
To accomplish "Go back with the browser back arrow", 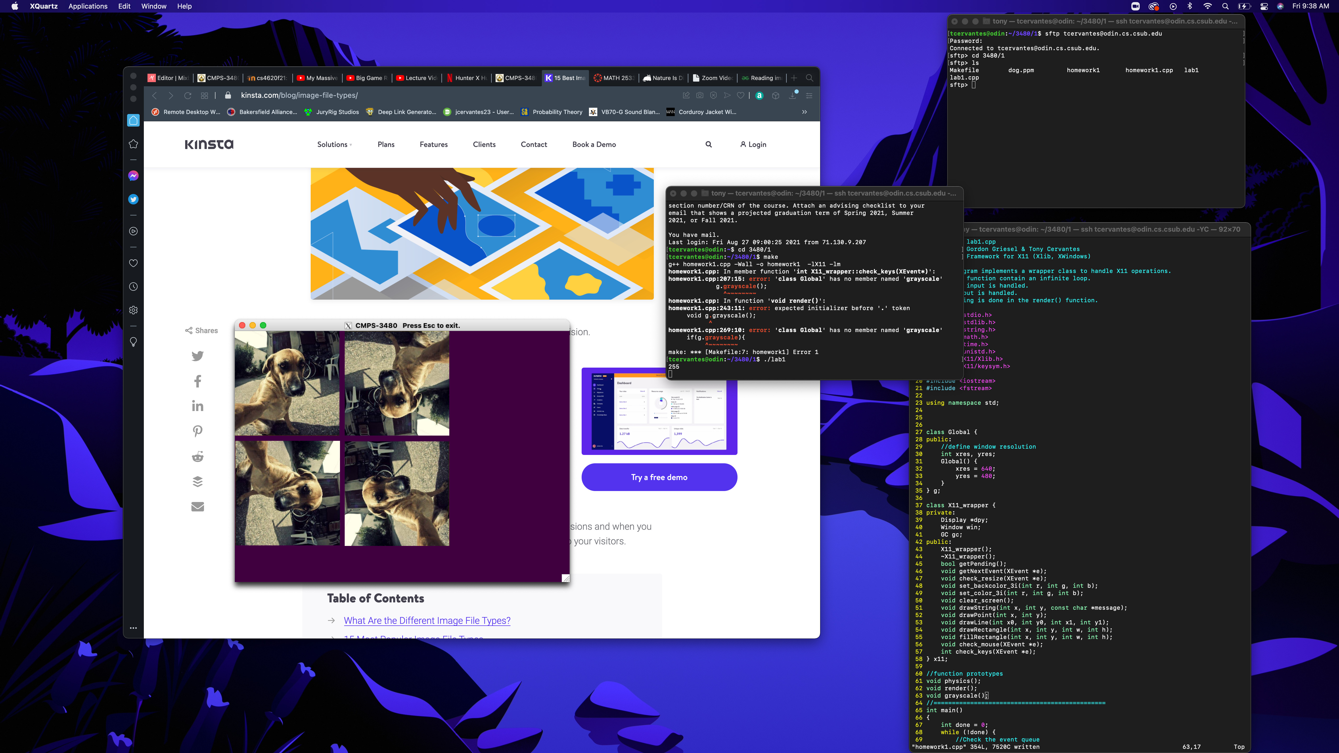I will (x=154, y=96).
